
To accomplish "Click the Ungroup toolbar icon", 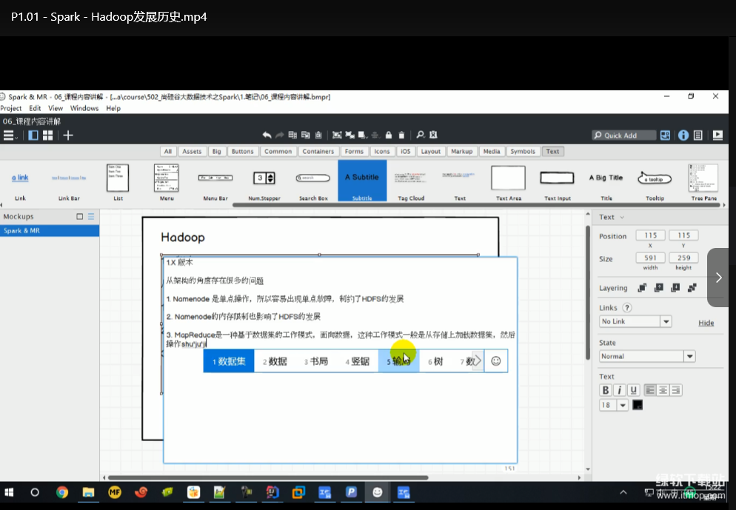I will (x=350, y=135).
